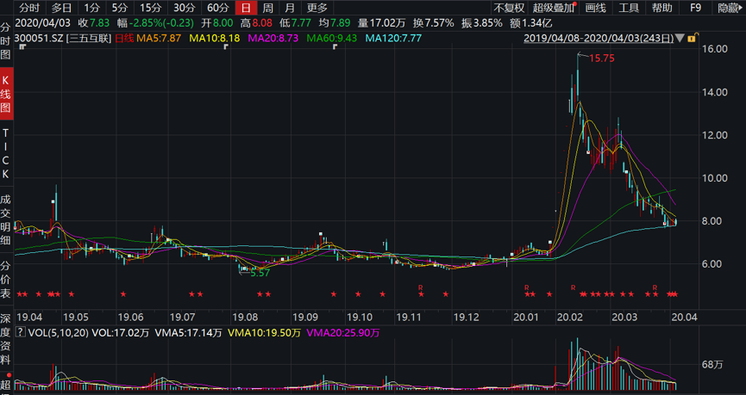Click the R event marker near 19.11
Image resolution: width=746 pixels, height=395 pixels.
(420, 287)
